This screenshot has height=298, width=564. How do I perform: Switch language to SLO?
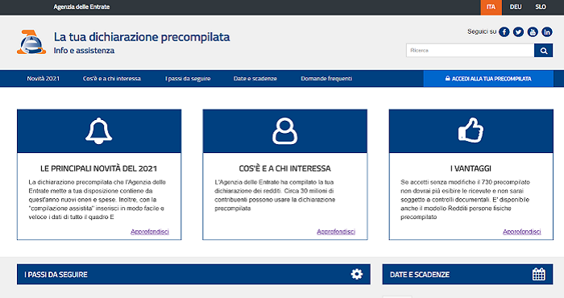coord(541,6)
